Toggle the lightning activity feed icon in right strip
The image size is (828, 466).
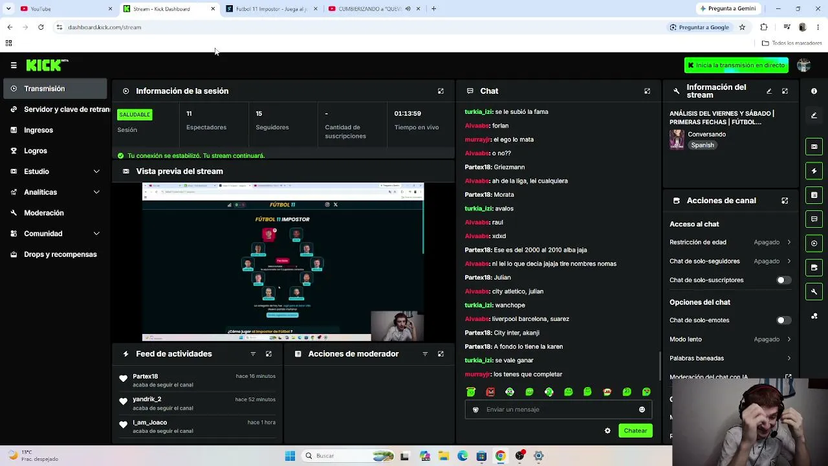point(814,171)
